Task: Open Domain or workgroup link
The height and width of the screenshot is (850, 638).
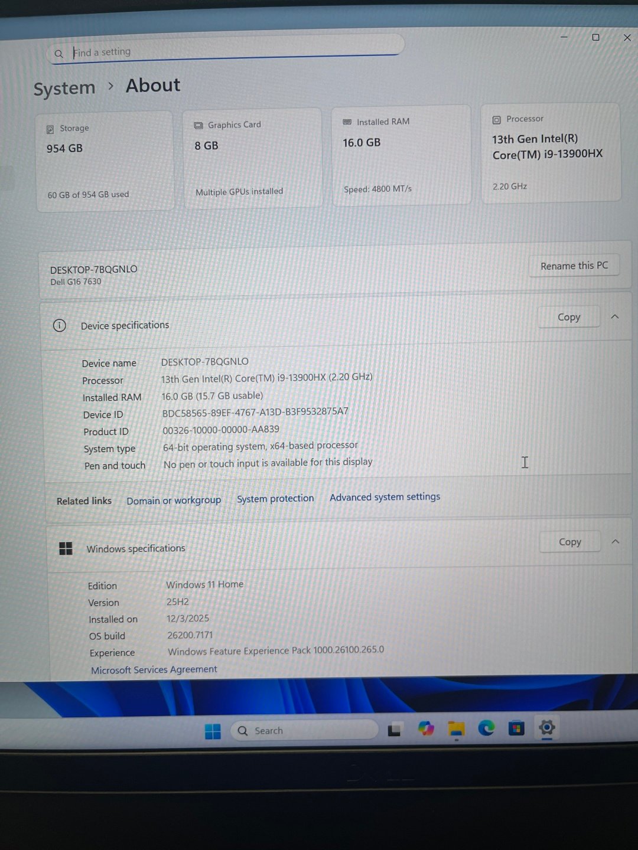Action: coord(174,501)
